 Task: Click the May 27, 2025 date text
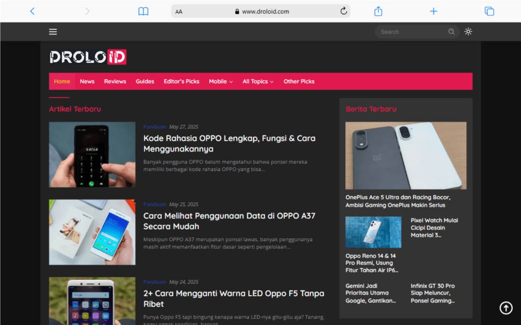click(184, 126)
